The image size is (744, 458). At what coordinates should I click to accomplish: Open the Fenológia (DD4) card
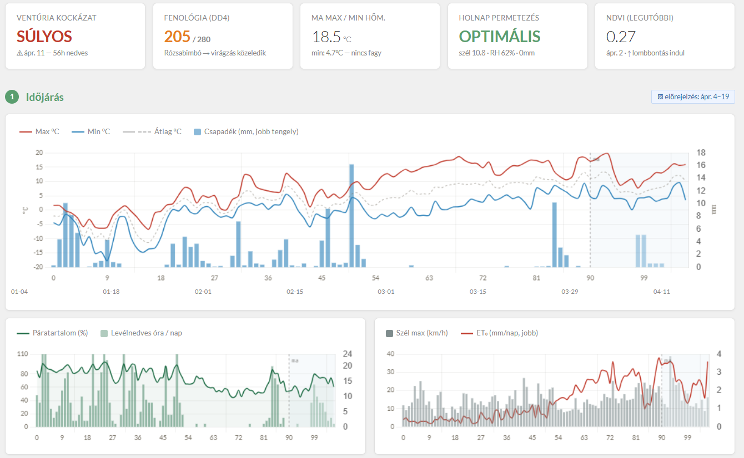coord(223,36)
